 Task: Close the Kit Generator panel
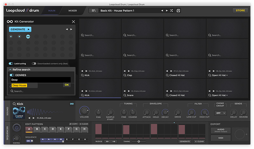tap(73, 22)
